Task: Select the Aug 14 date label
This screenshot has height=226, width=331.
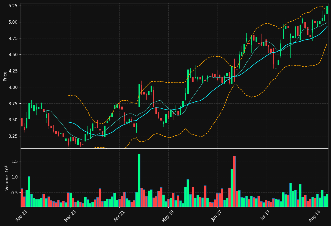Action: (315, 216)
